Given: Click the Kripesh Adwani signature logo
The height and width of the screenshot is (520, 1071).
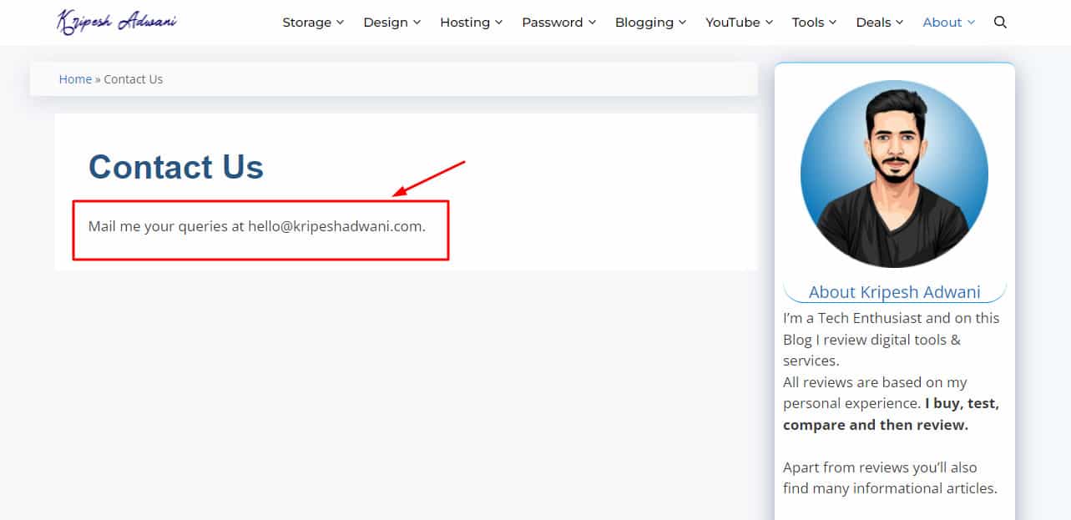Looking at the screenshot, I should (x=116, y=22).
